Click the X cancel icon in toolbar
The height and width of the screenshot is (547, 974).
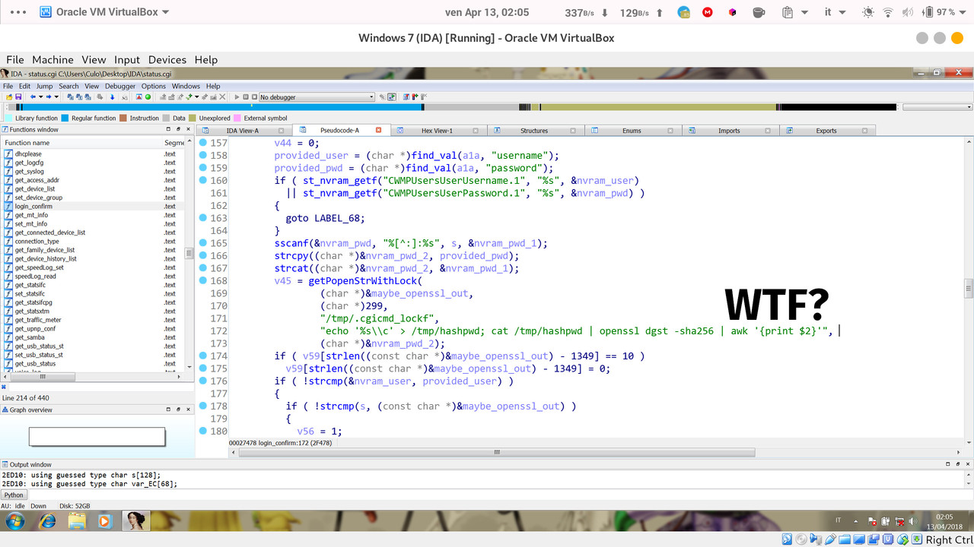pos(223,96)
